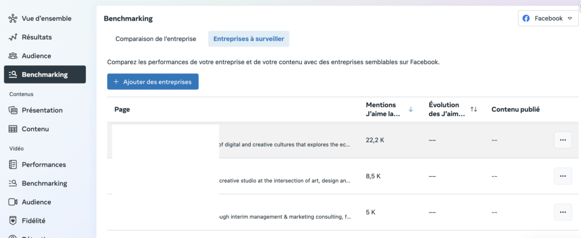
Task: Select the Entreprises à surveiller tab
Action: (249, 39)
